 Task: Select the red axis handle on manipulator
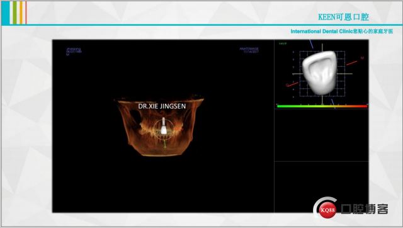(x=182, y=129)
